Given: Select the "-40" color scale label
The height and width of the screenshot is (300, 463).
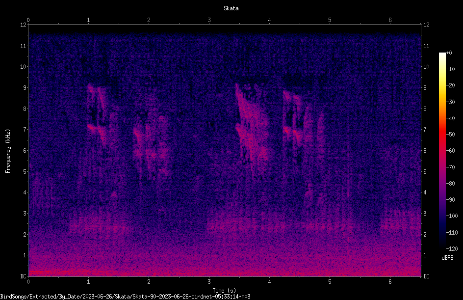Looking at the screenshot, I should coord(450,118).
